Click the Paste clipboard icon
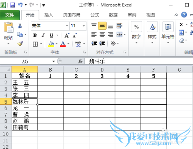The height and width of the screenshot is (149, 193). pyautogui.click(x=8, y=27)
